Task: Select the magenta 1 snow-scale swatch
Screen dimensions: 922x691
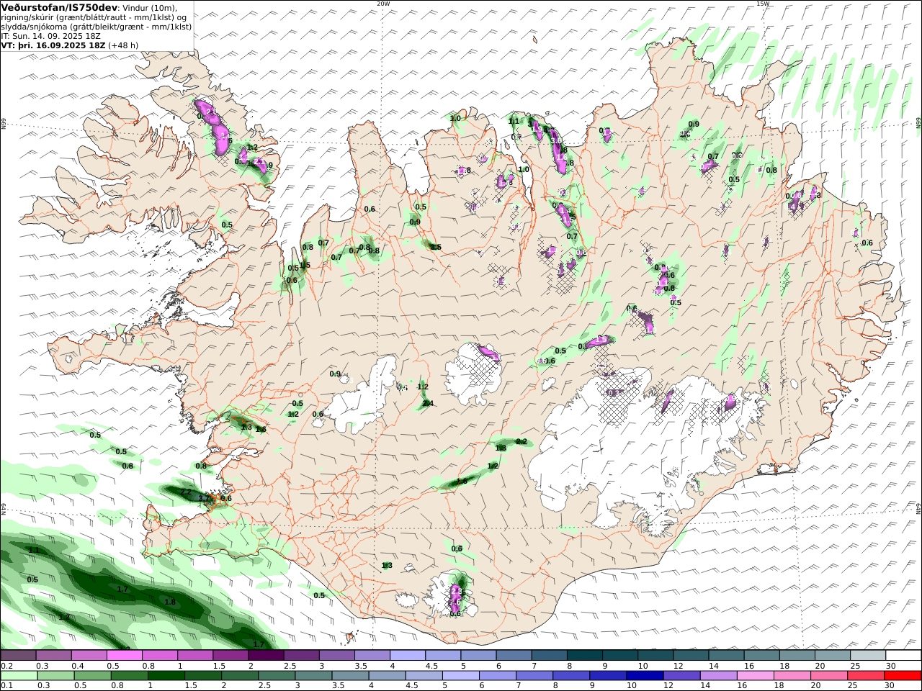Action: click(x=195, y=656)
